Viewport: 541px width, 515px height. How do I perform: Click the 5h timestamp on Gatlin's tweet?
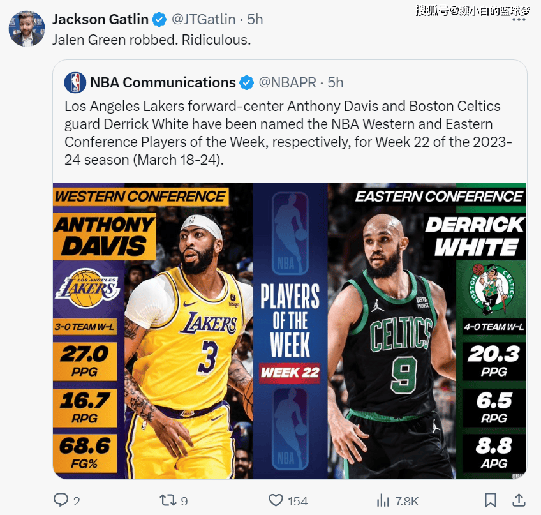coord(255,20)
